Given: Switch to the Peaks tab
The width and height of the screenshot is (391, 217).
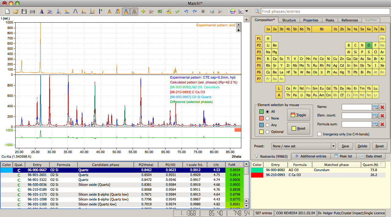Looking at the screenshot, I should click(330, 20).
